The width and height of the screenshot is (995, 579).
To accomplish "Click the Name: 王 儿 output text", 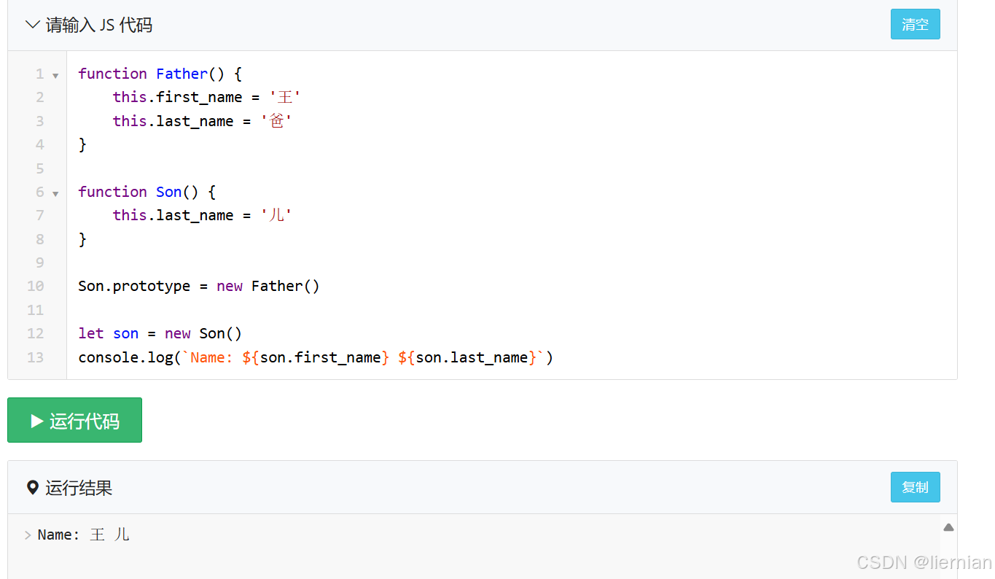I will click(x=84, y=535).
